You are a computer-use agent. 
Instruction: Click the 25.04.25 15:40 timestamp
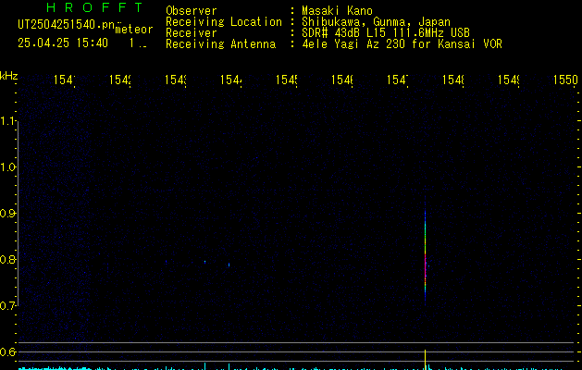point(63,43)
